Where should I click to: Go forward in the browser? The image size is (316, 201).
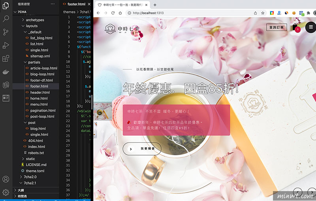[105, 13]
